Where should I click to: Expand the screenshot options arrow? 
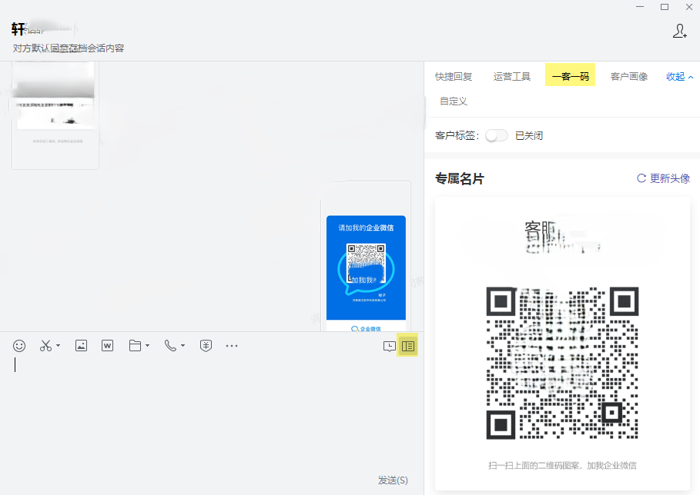pos(58,346)
